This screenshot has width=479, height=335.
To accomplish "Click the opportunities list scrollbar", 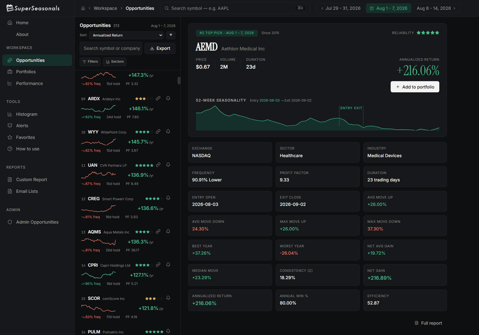I will (x=179, y=81).
